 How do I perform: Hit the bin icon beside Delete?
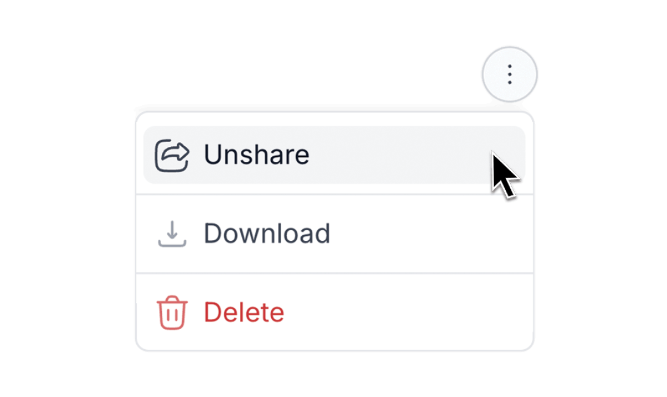coord(172,312)
